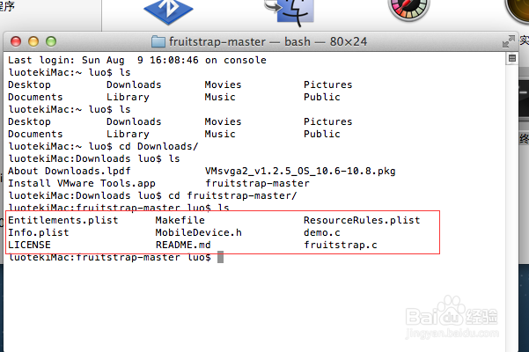Image resolution: width=529 pixels, height=352 pixels.
Task: Click the fruitstrap.c filename in listing
Action: point(341,246)
